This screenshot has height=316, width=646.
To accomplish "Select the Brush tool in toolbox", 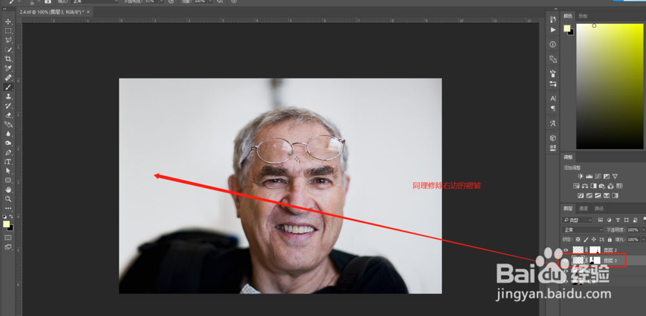I will coord(8,87).
